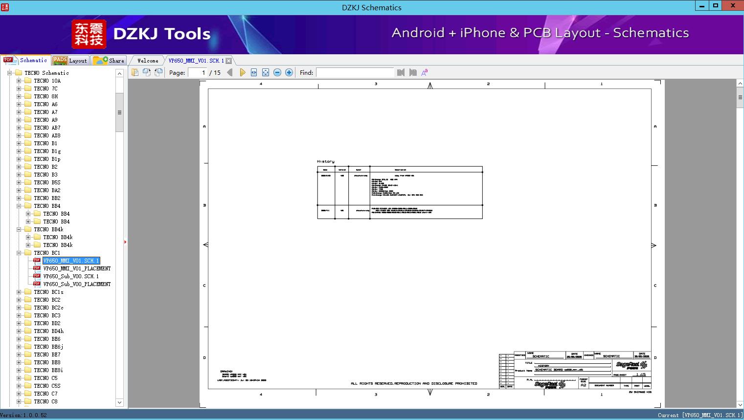Expand the TECNO AX8 folder
This screenshot has height=420, width=744.
[x=19, y=135]
